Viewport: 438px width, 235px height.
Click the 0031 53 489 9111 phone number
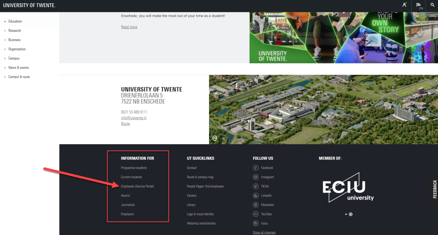134,112
